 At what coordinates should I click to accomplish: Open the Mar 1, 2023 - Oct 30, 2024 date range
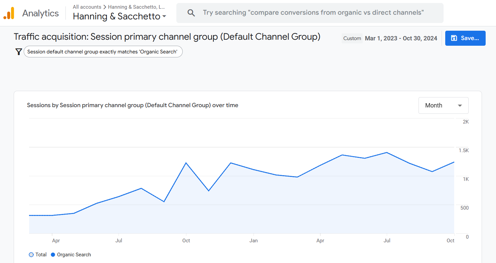click(401, 38)
